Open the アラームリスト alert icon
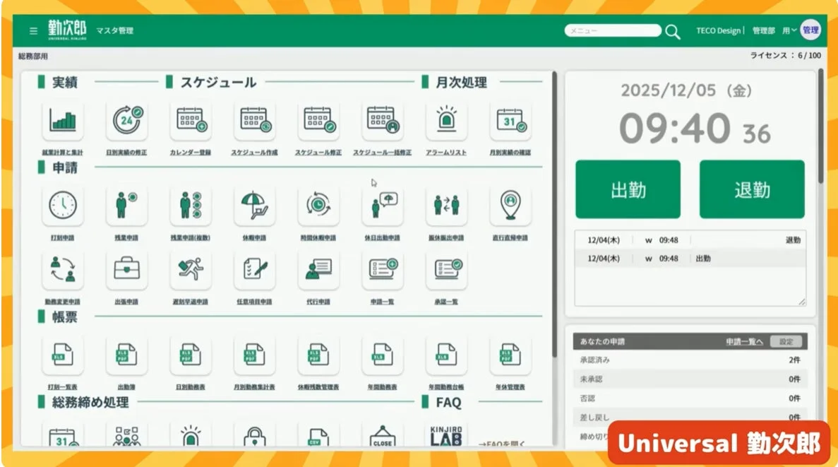This screenshot has height=467, width=838. tap(446, 121)
